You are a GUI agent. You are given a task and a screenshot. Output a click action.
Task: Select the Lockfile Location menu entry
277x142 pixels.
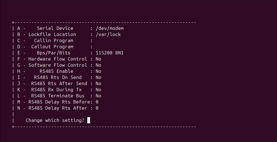52,35
